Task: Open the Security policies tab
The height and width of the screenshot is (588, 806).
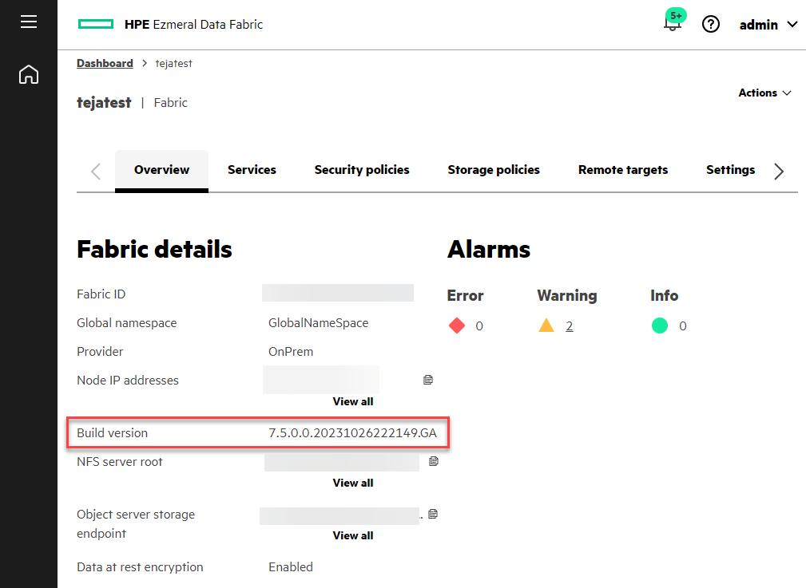Action: coord(362,170)
